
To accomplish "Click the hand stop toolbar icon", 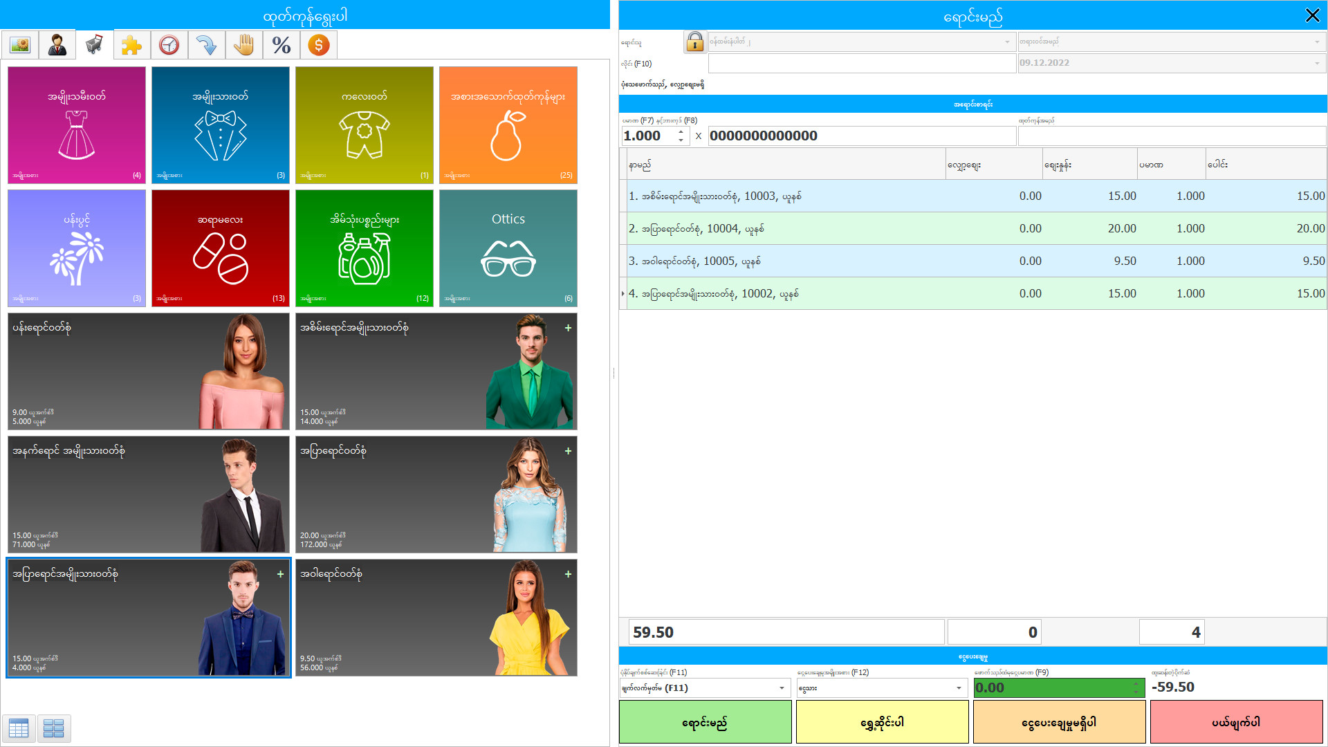I will click(243, 46).
